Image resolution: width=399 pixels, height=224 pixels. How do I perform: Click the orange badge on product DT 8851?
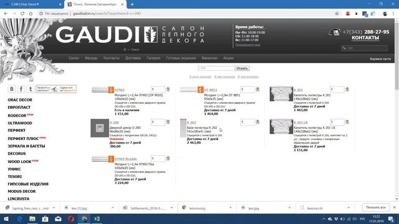point(201,90)
